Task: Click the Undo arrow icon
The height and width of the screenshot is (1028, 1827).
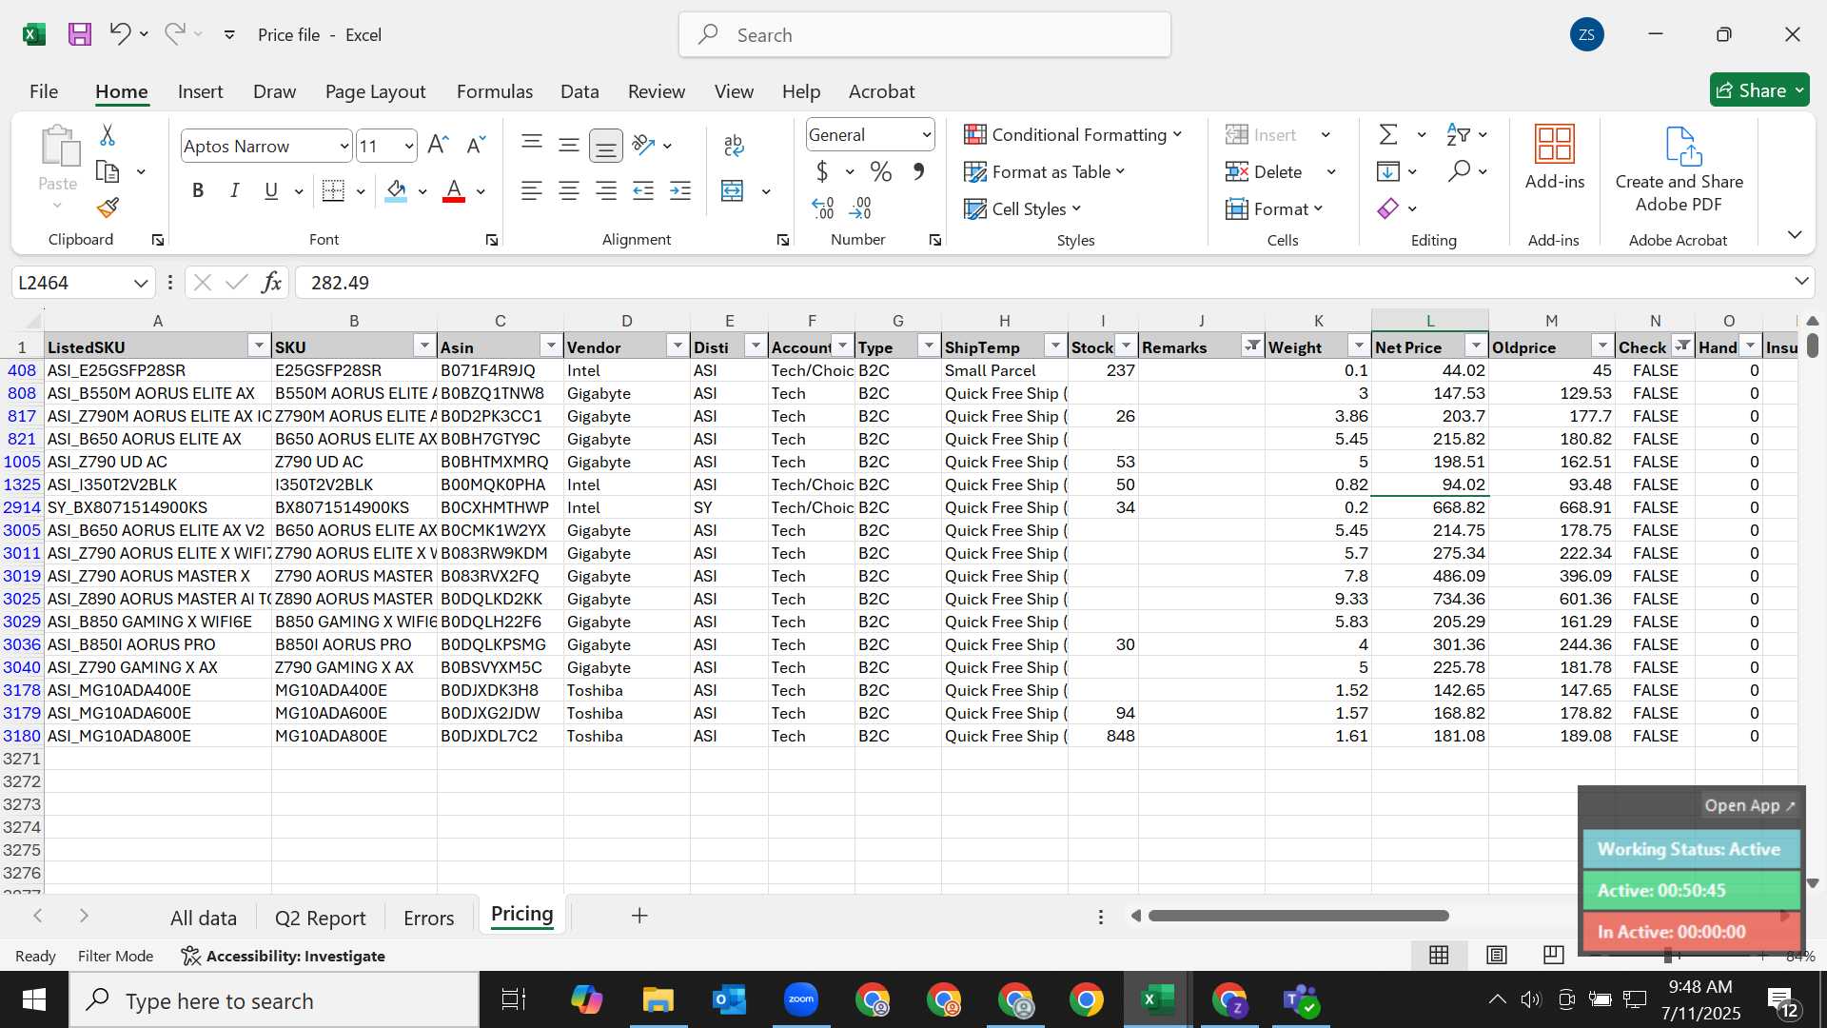Action: [x=119, y=34]
